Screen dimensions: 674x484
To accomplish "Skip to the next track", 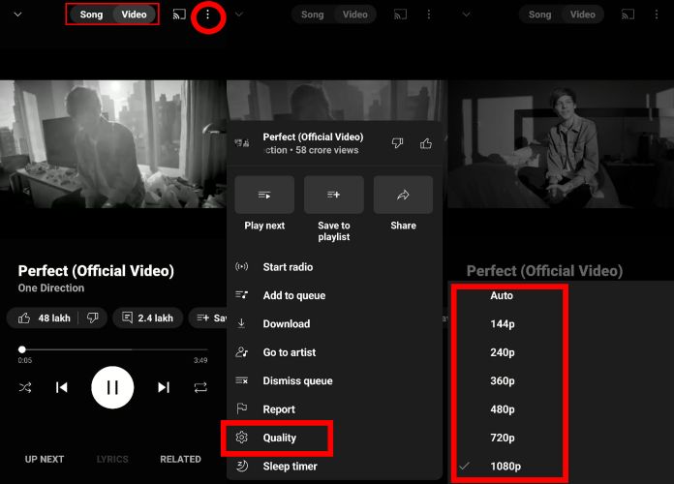I will coord(163,387).
